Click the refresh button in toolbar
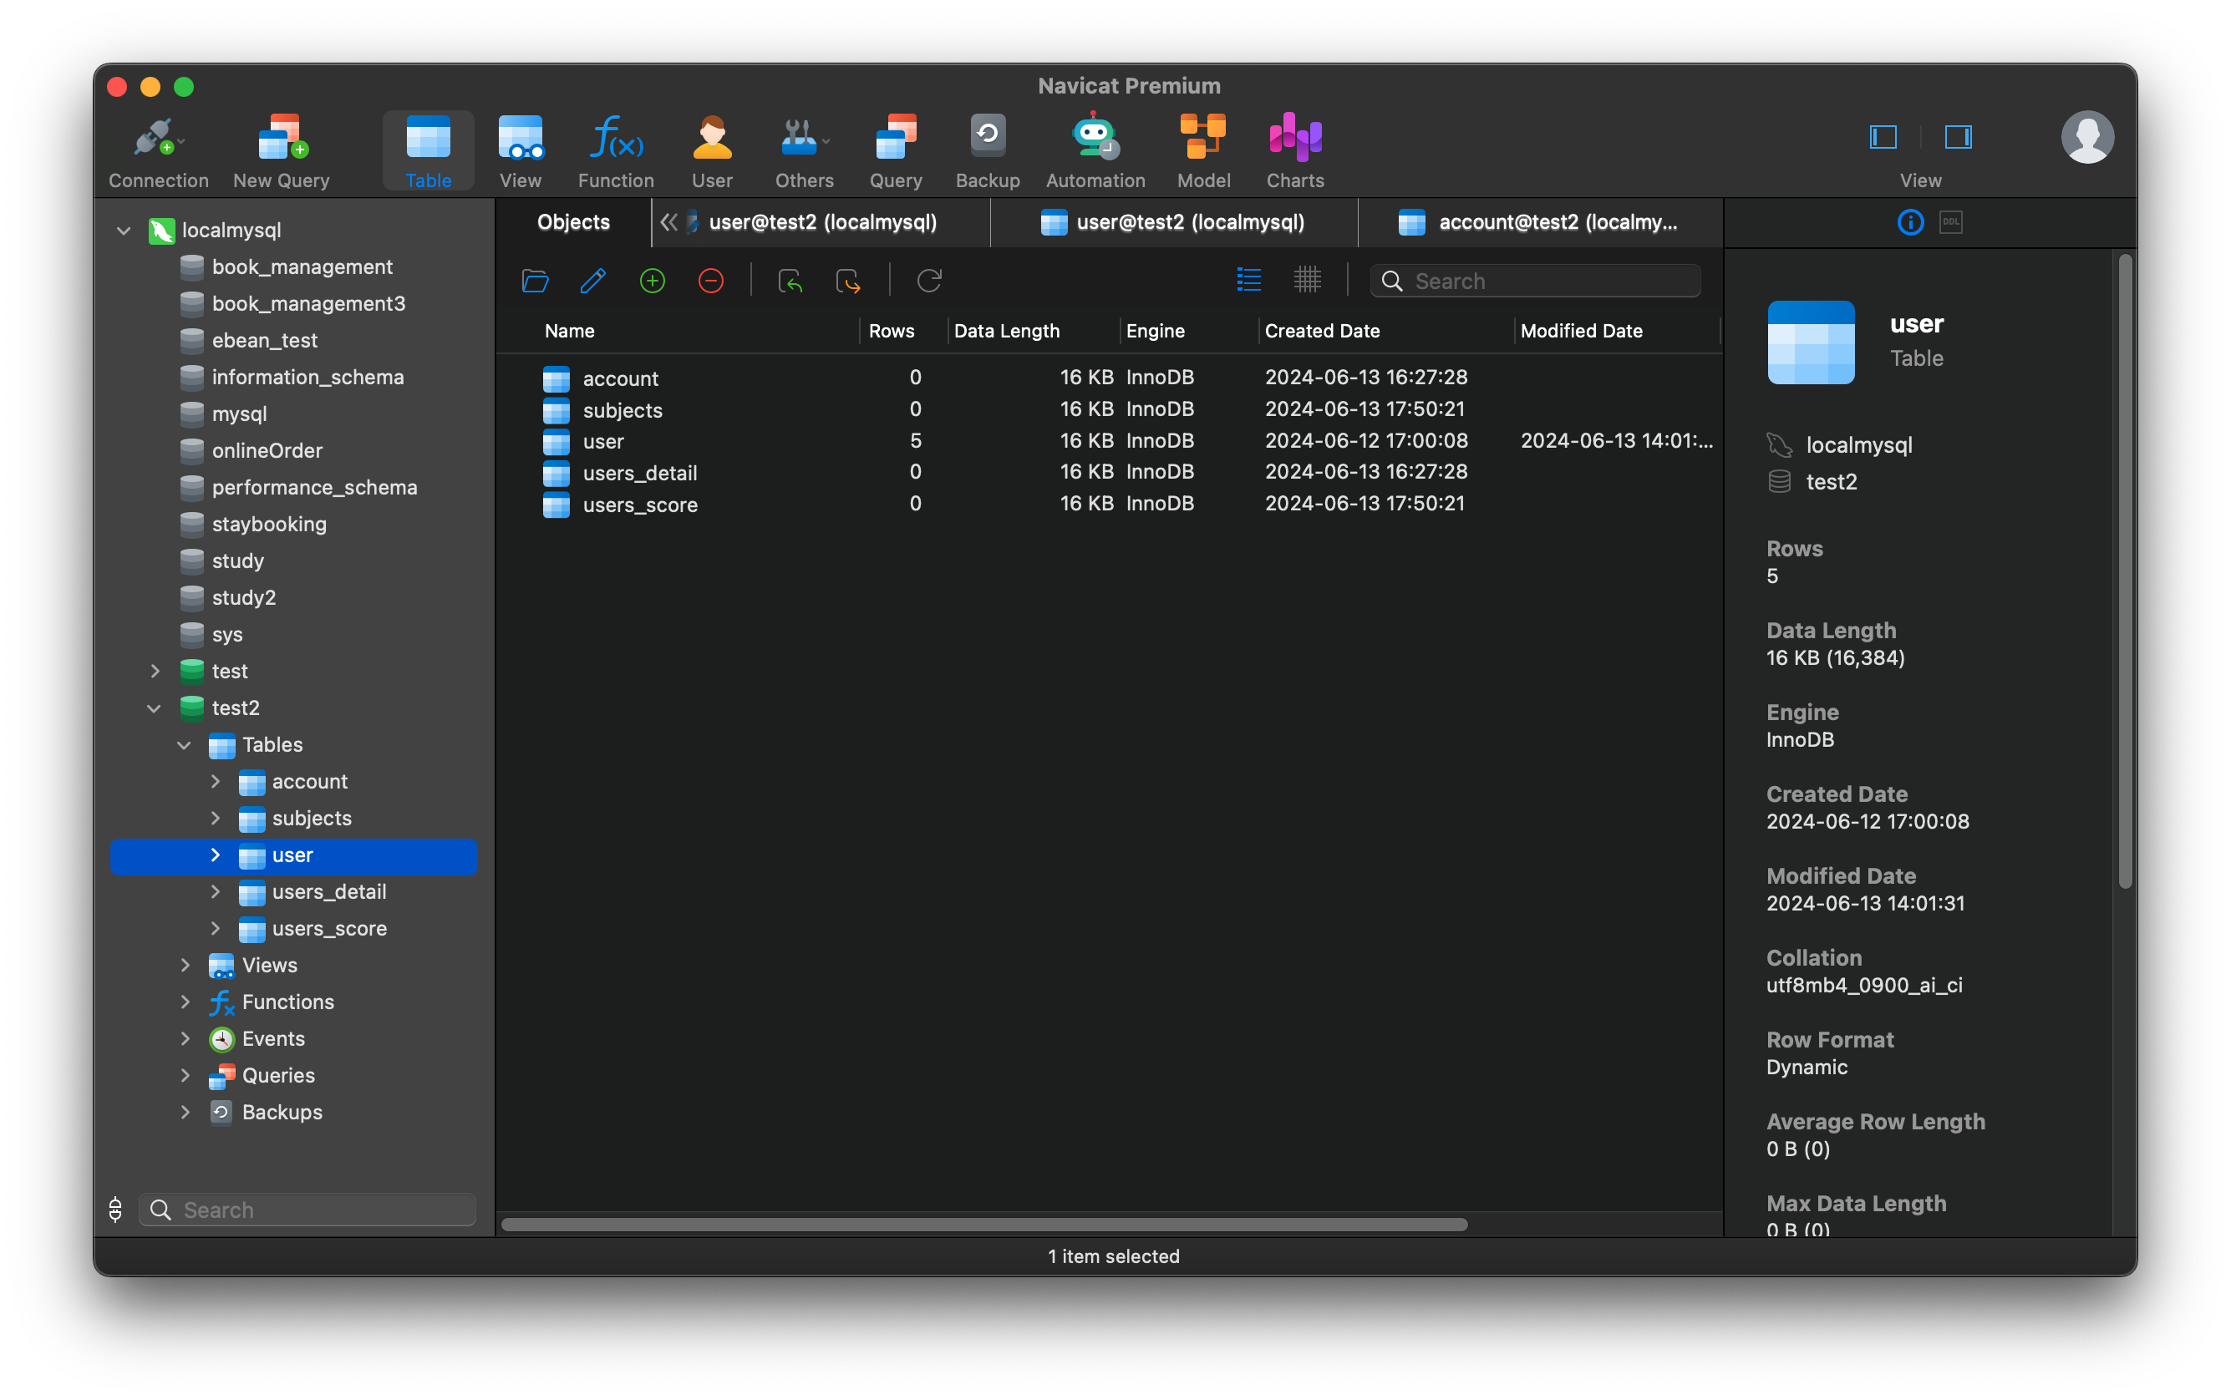The width and height of the screenshot is (2231, 1400). coord(929,281)
